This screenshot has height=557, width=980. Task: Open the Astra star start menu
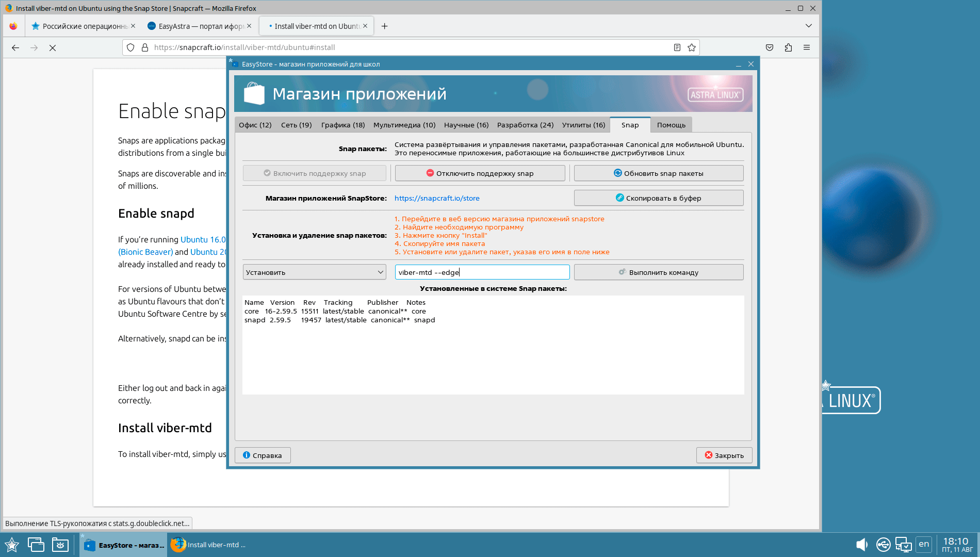tap(12, 545)
